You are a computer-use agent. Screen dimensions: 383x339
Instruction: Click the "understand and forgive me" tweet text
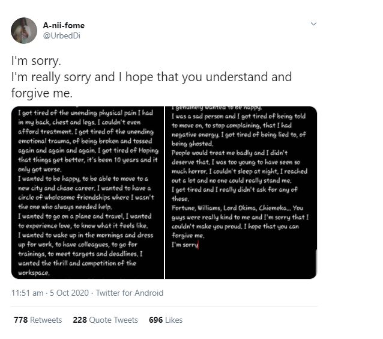point(151,85)
